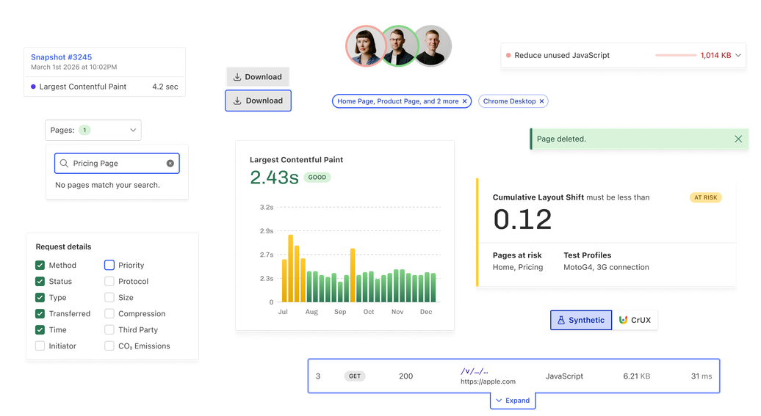Click the upper grey Download button
Viewport: 761px width, 416px height.
coord(258,76)
